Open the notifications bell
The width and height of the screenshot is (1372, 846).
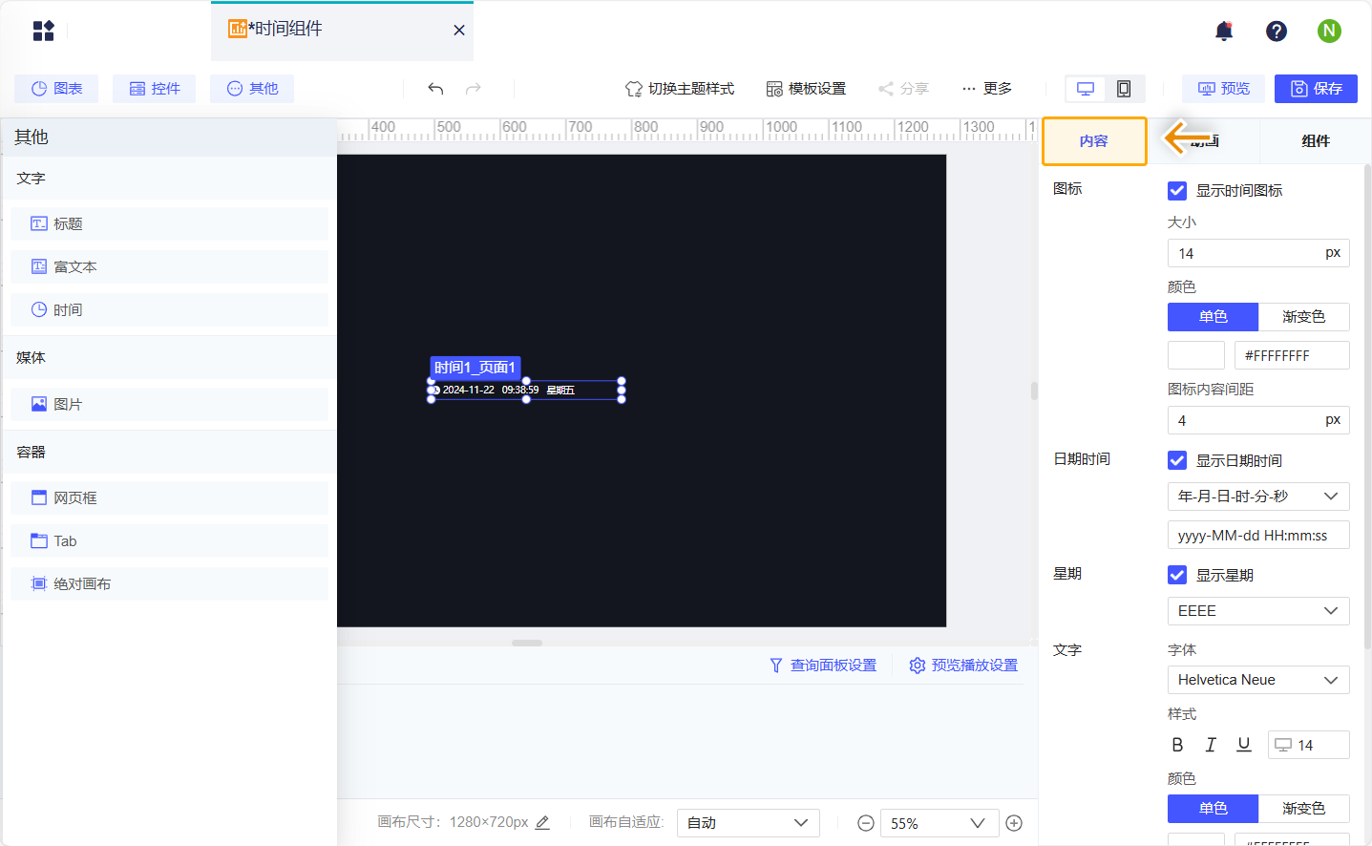(1224, 32)
